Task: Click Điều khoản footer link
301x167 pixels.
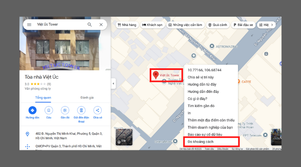Action: (x=223, y=149)
